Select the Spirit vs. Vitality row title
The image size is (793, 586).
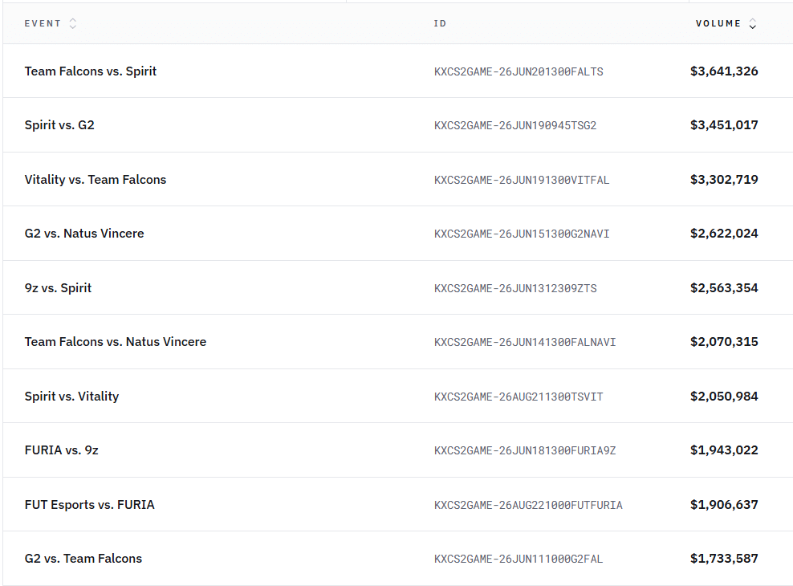(x=71, y=397)
